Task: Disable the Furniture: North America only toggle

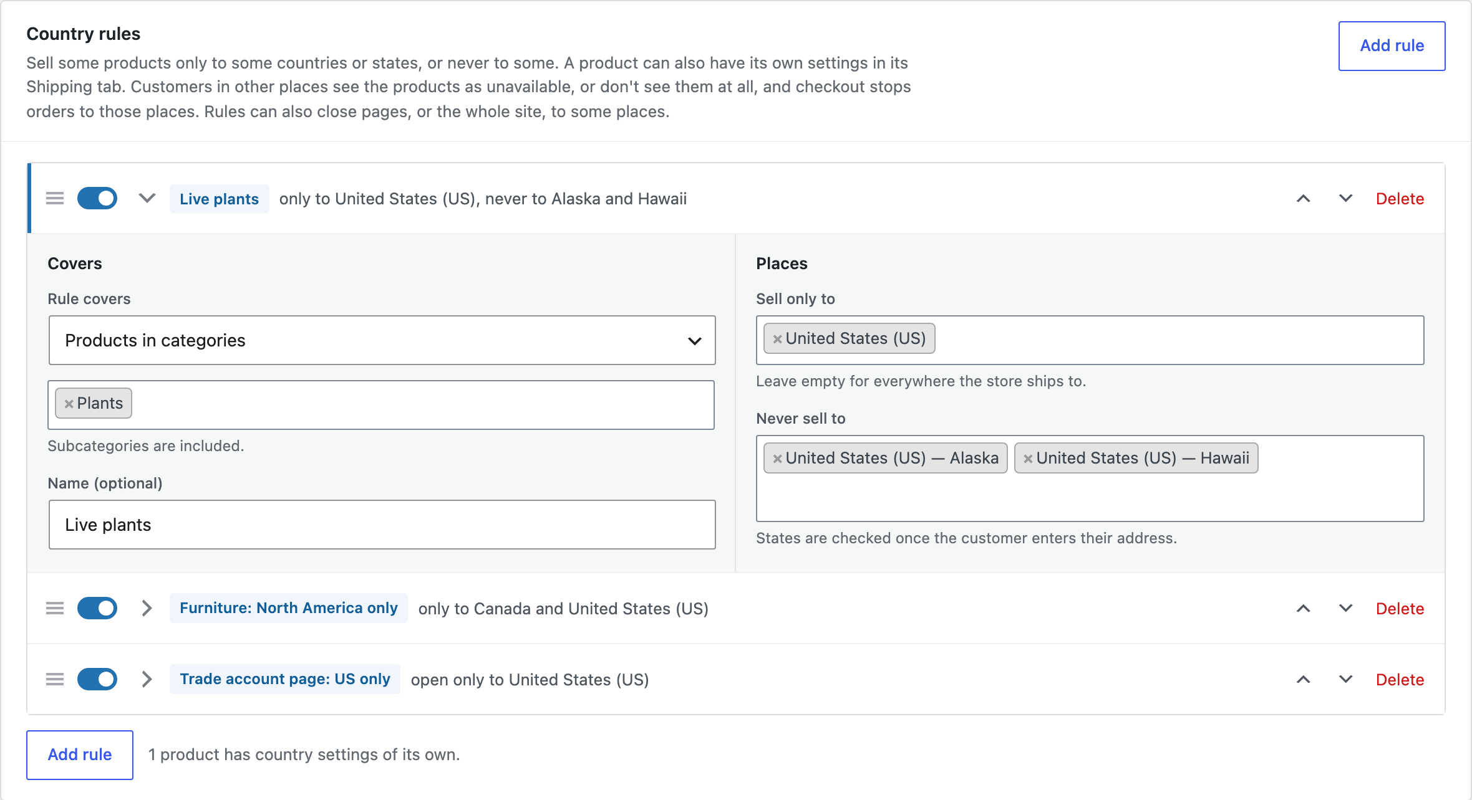Action: (97, 608)
